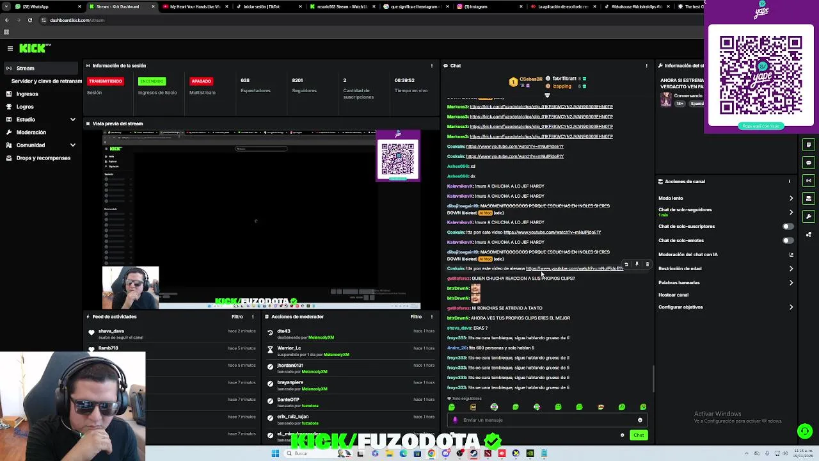Click the APAGADO Multistream badge
Screen dimensions: 819x461
pyautogui.click(x=201, y=81)
